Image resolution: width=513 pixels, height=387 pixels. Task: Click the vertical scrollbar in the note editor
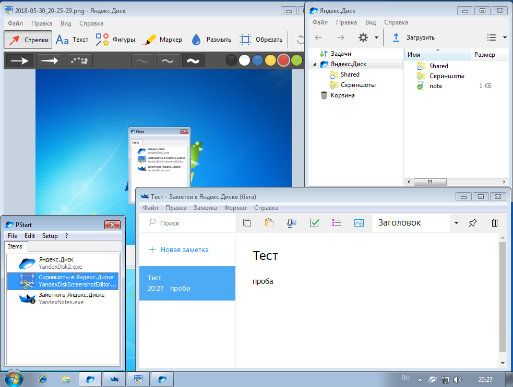click(x=503, y=296)
